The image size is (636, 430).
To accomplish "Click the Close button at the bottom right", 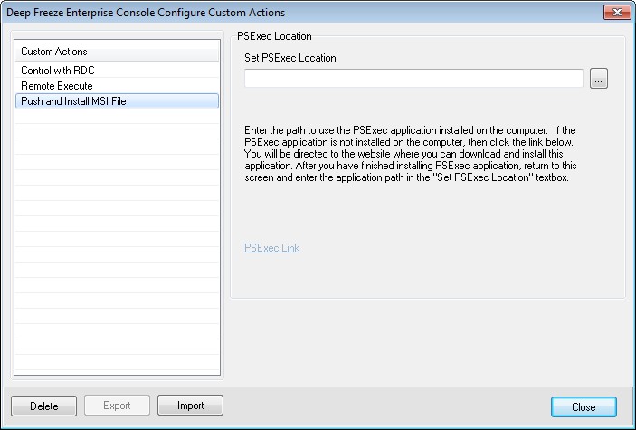I will 584,406.
